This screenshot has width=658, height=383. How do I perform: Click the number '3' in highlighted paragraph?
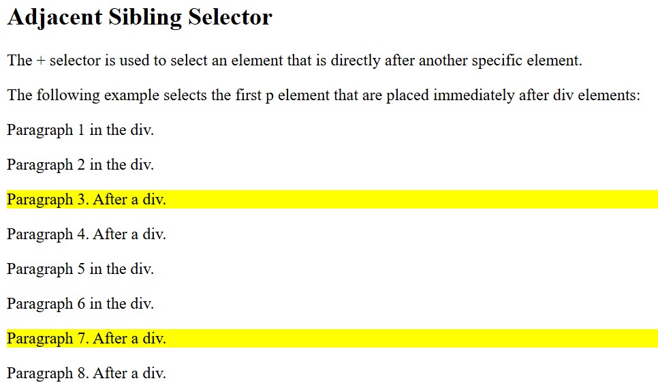point(82,200)
